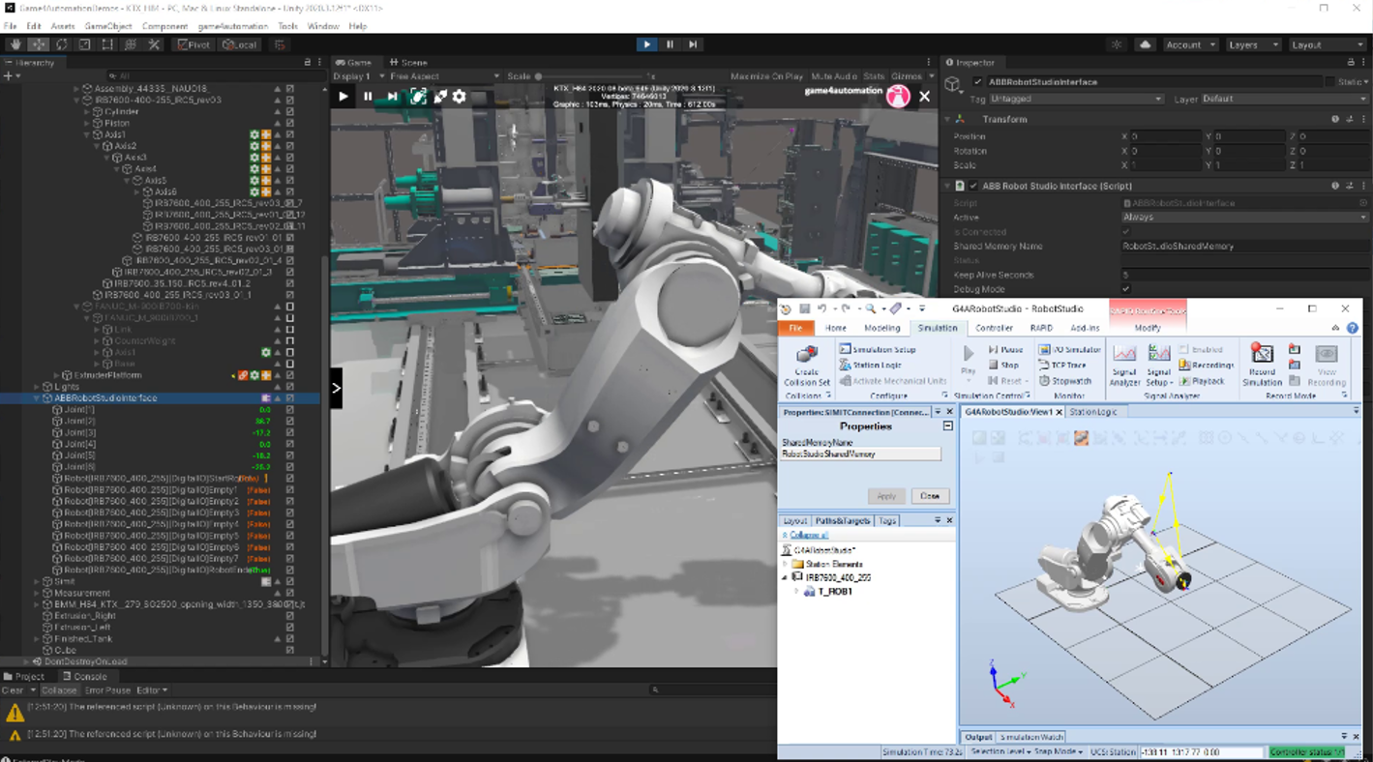Select the Hand tool in Unity toolbar

15,44
